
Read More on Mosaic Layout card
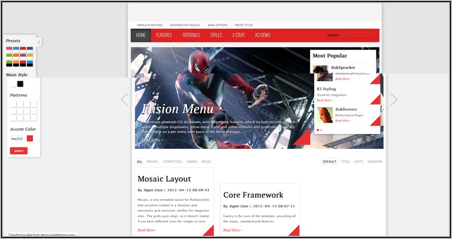pyautogui.click(x=147, y=230)
